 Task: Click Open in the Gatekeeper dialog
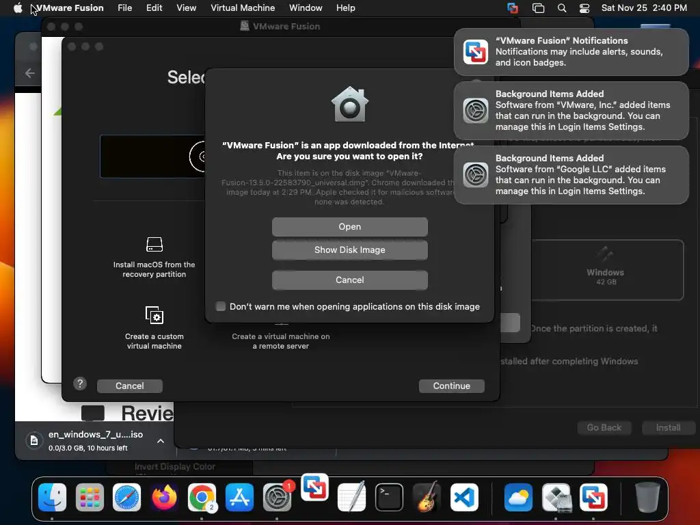click(x=349, y=227)
